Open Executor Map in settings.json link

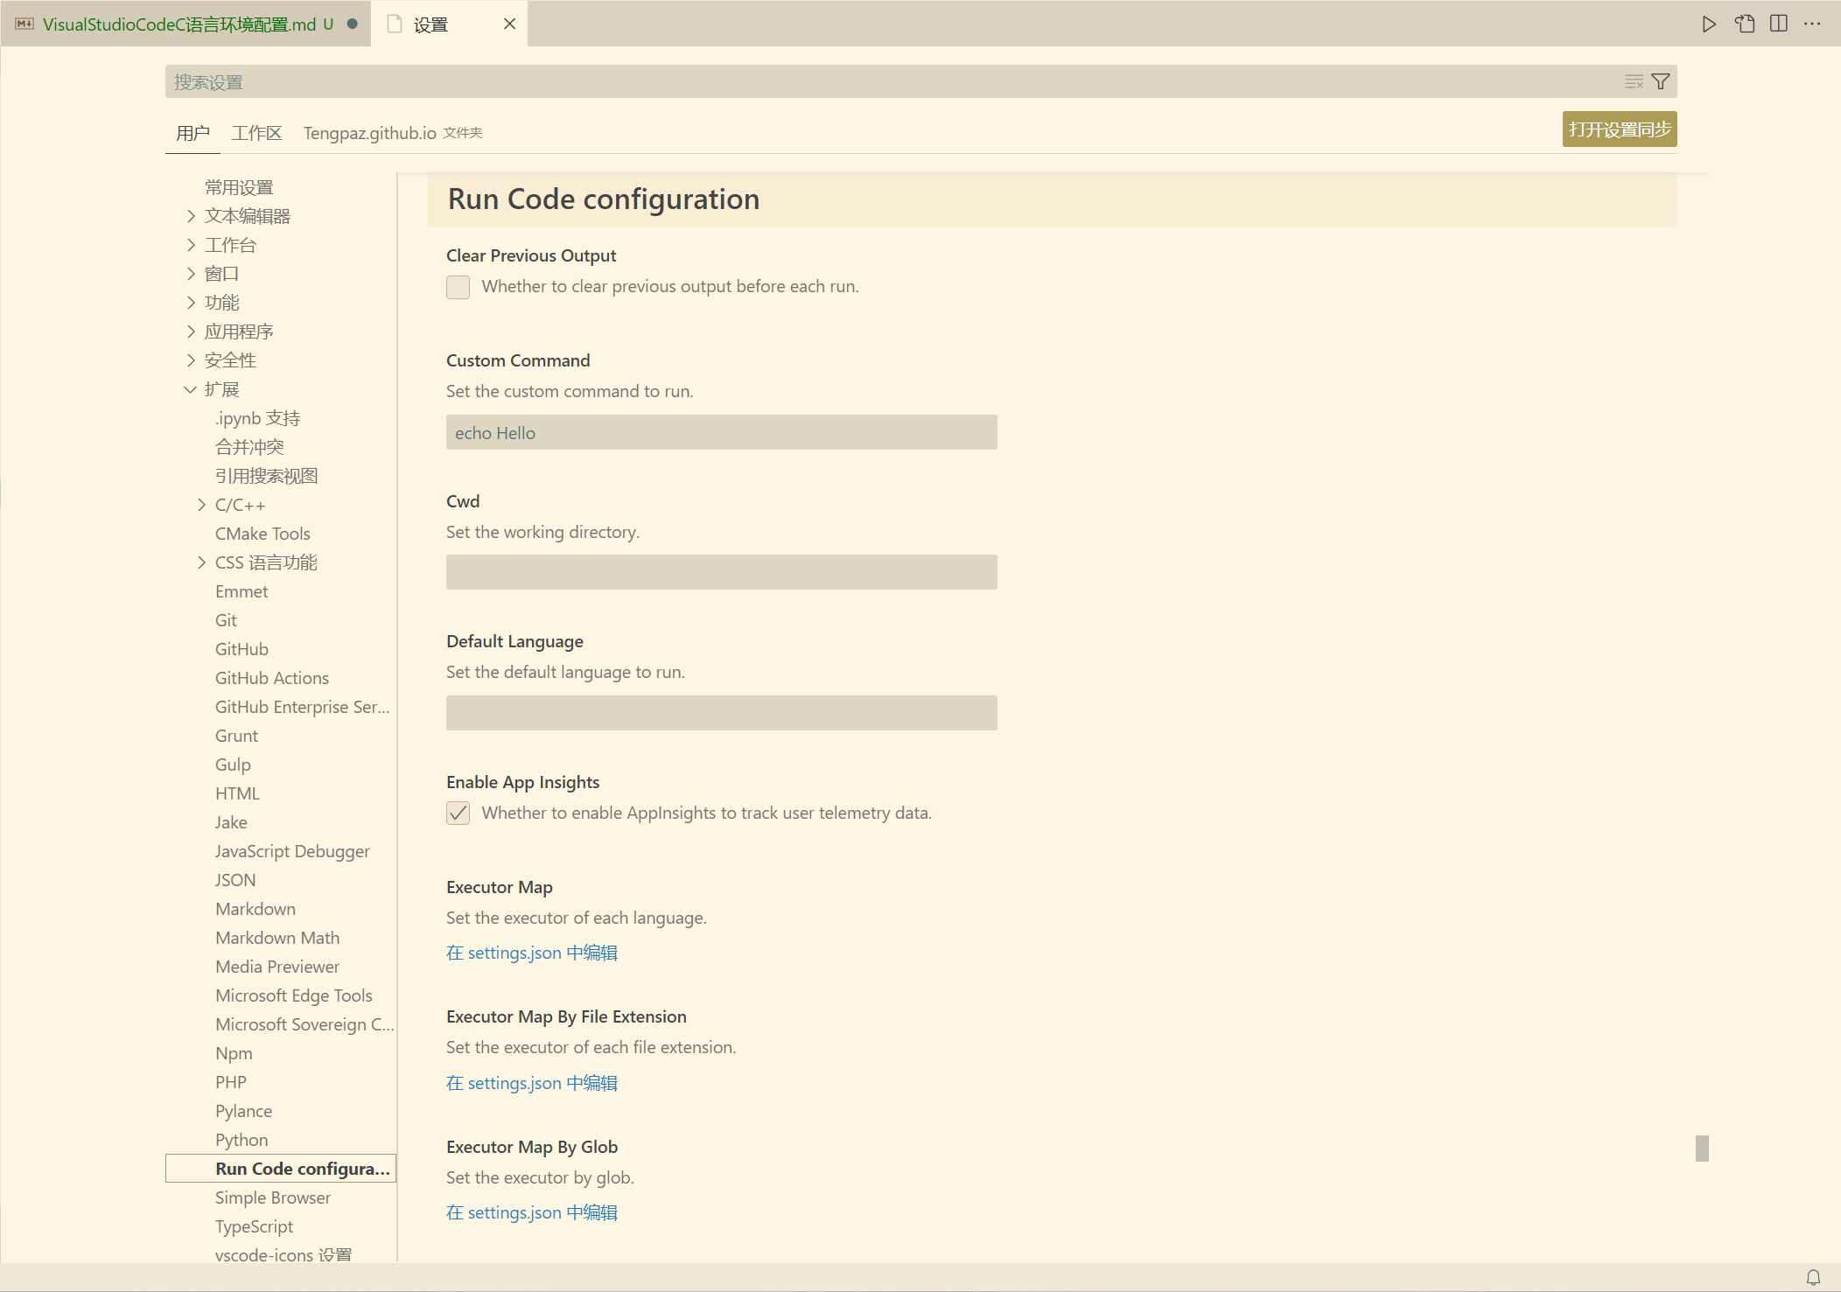click(x=531, y=953)
